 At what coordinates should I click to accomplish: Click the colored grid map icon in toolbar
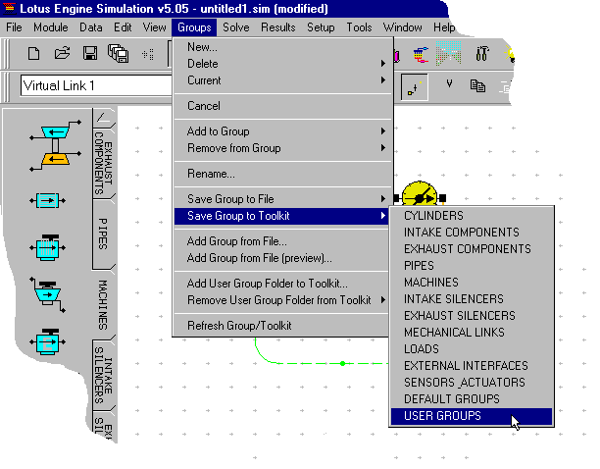coord(448,53)
